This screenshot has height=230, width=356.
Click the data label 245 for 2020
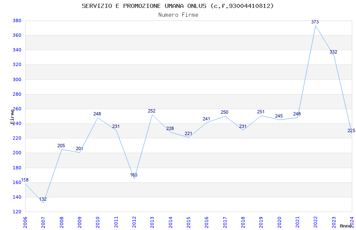(279, 116)
